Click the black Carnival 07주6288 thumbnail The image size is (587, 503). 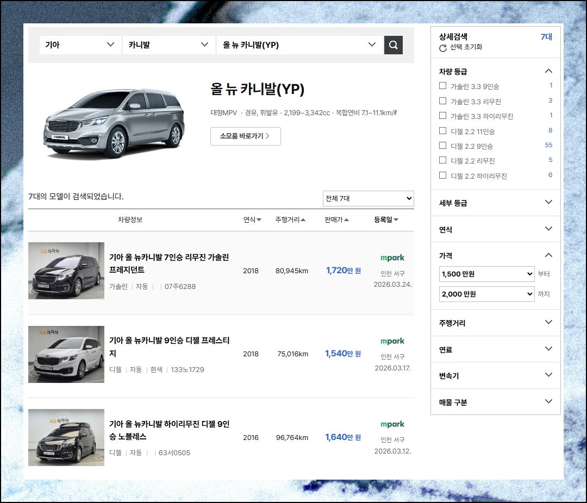[x=66, y=271]
